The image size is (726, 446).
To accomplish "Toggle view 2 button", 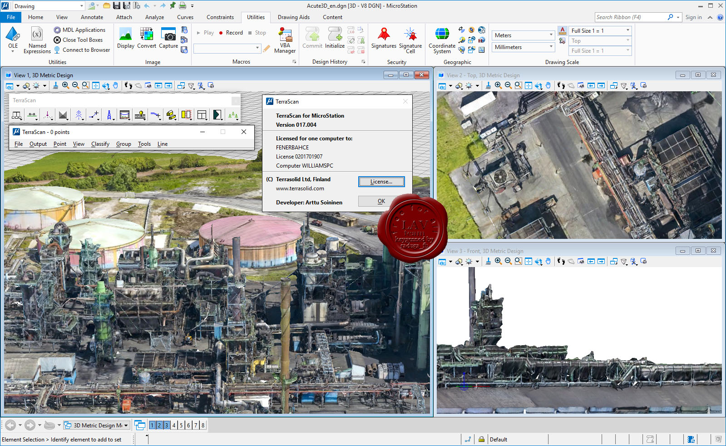I will pos(159,425).
